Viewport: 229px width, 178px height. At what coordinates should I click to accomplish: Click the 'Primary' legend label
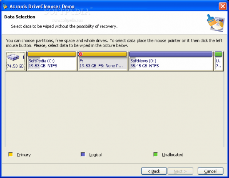click(x=24, y=155)
